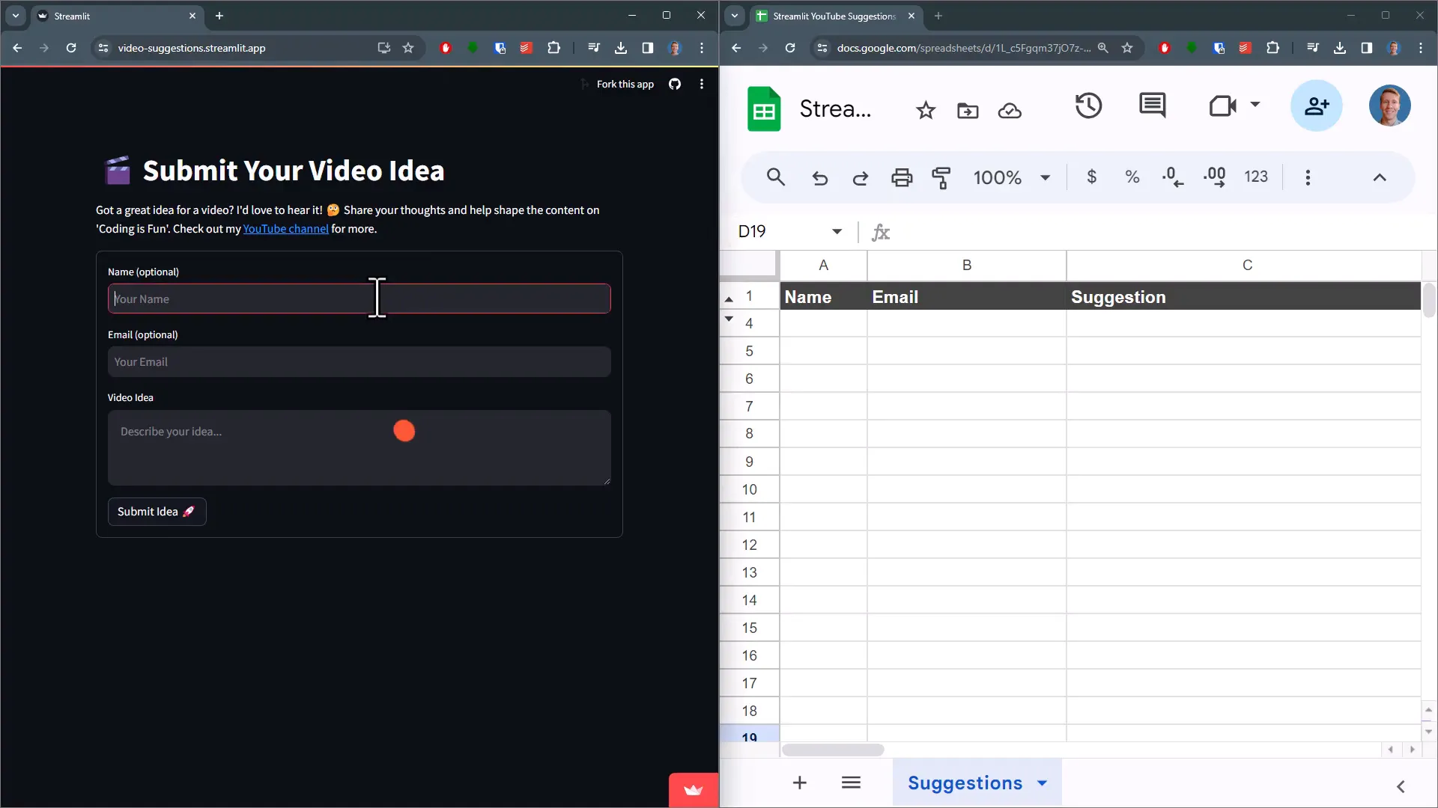Star the spreadsheet to favorites
The width and height of the screenshot is (1438, 808).
[x=926, y=109]
